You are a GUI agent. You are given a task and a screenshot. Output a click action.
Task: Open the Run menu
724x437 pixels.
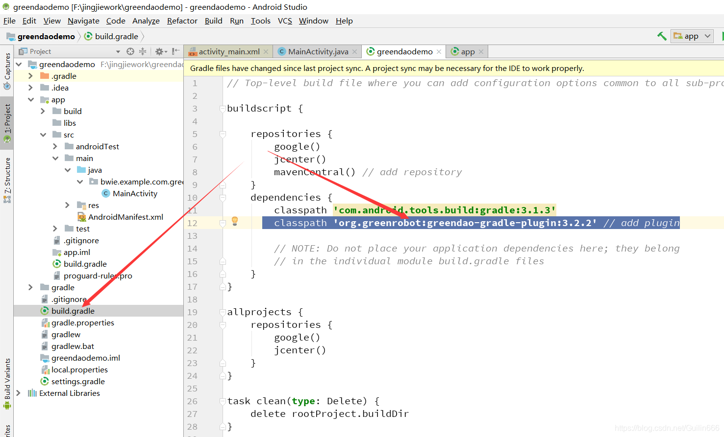(237, 21)
